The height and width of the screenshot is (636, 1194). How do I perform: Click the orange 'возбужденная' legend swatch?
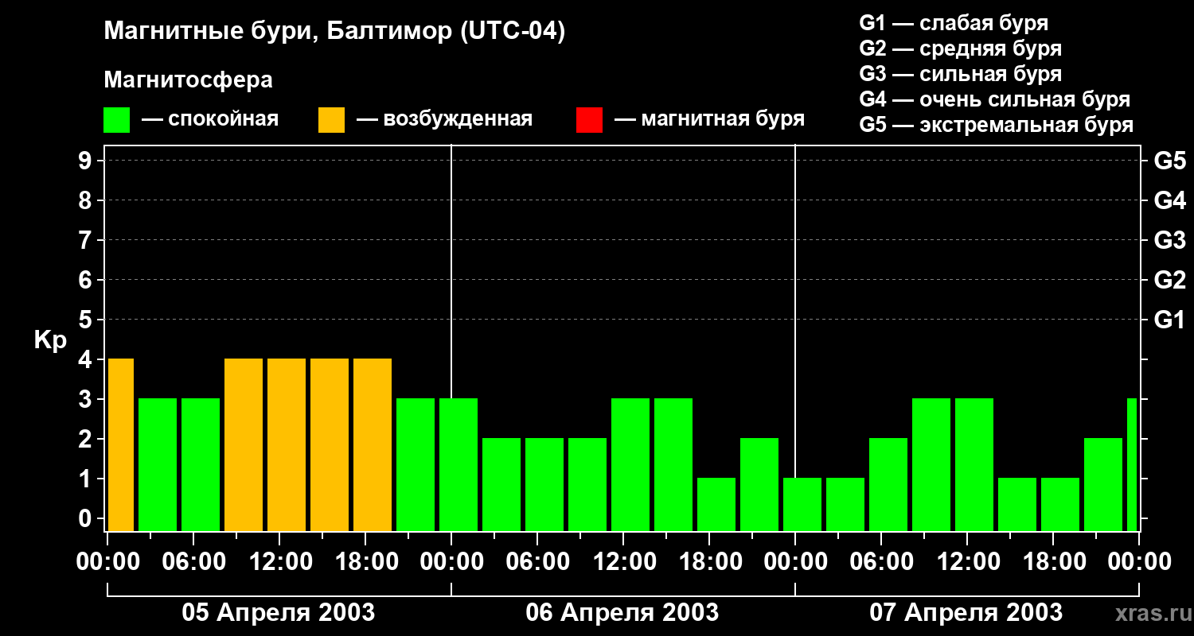pos(331,120)
